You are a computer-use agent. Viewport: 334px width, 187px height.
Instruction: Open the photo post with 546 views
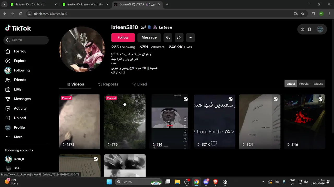[305, 122]
